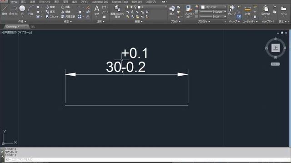Click the Offset tool icon
The height and width of the screenshot is (163, 291).
[88, 17]
